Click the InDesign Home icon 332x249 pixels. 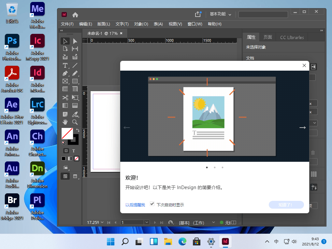[x=75, y=15]
